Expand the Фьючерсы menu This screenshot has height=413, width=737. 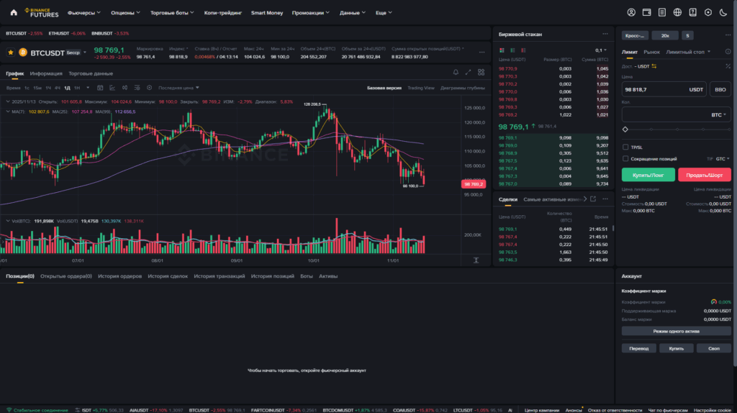[83, 13]
